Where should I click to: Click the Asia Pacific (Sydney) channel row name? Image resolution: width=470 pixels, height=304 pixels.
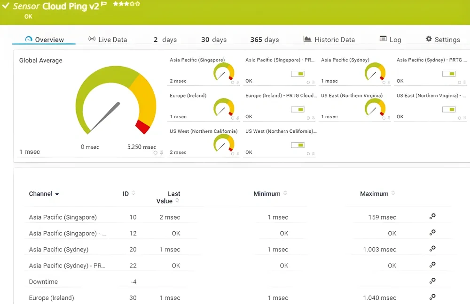58,250
